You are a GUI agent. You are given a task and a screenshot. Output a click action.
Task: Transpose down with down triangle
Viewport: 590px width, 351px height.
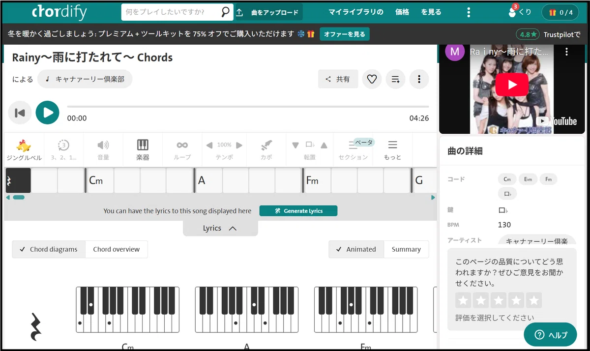pos(295,145)
